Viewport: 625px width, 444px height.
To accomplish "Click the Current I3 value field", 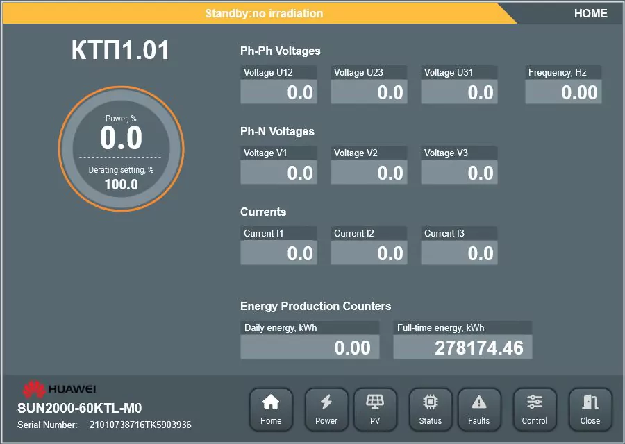I will (459, 253).
